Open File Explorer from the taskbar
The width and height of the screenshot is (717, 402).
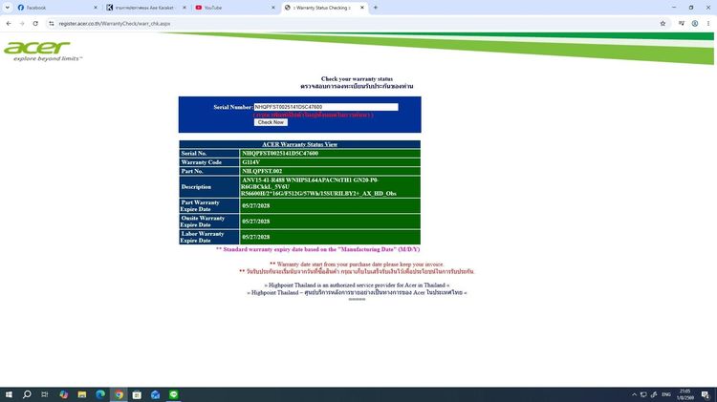tap(82, 394)
